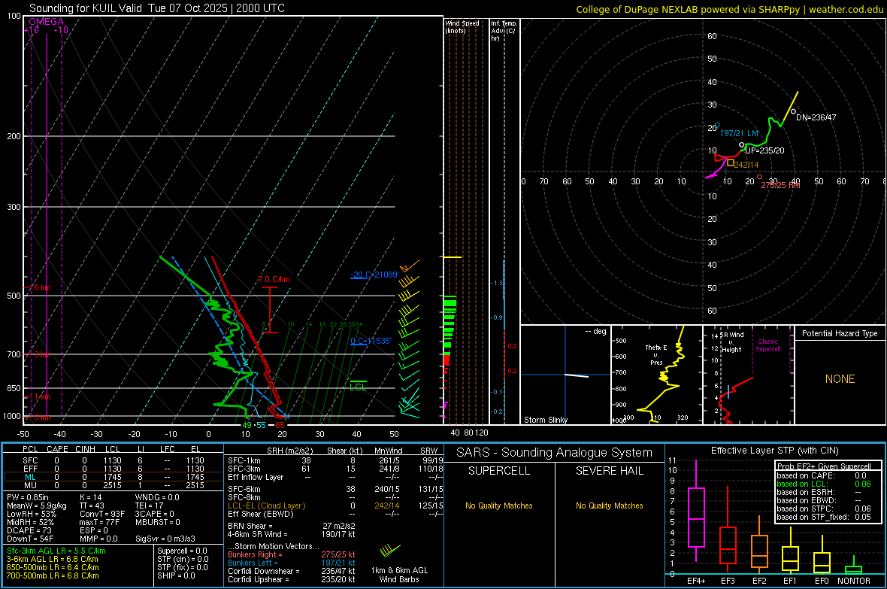Screen dimensions: 887x589
Task: Click the Storm Slinky panel label
Action: pyautogui.click(x=545, y=420)
